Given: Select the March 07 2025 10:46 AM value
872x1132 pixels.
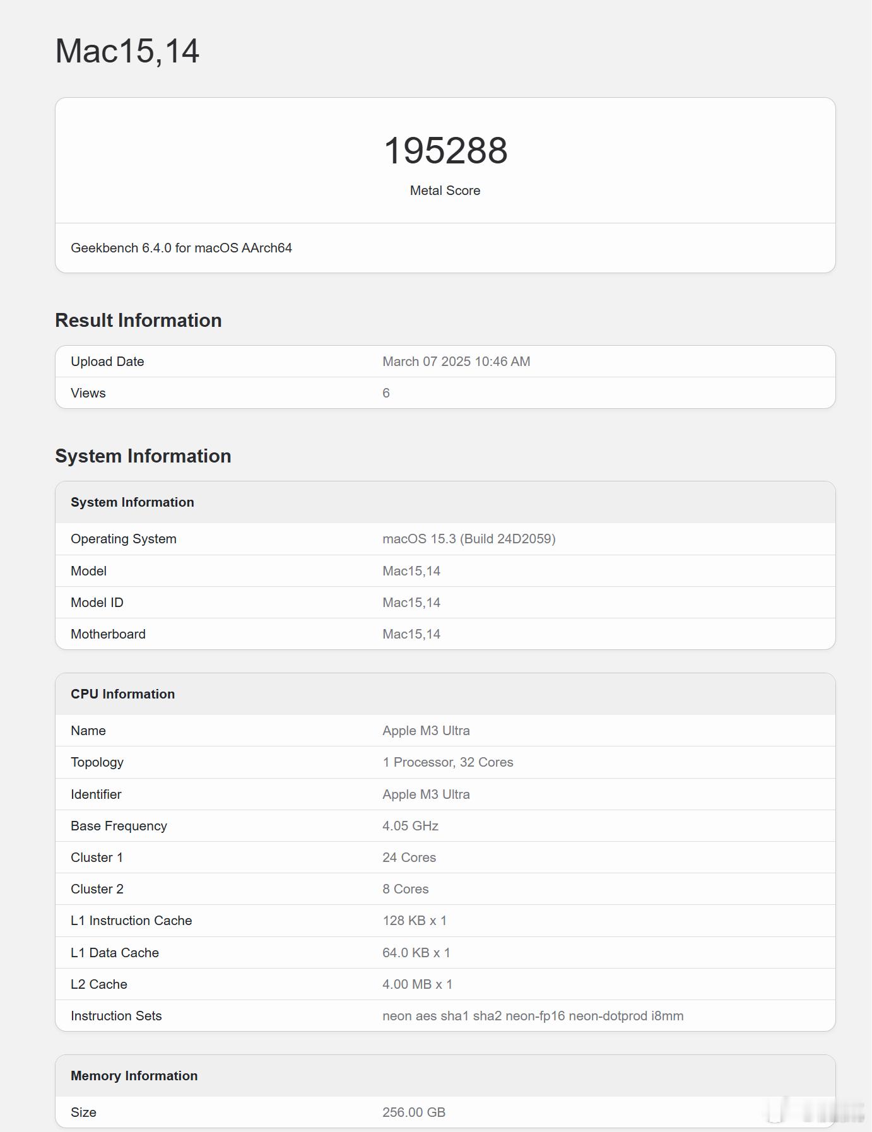Looking at the screenshot, I should pos(456,362).
